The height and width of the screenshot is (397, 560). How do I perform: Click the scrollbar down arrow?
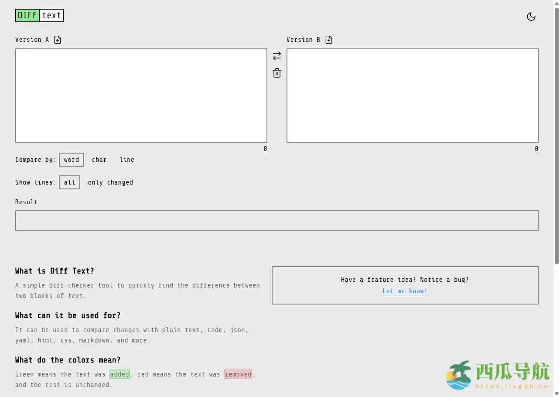pos(556,394)
